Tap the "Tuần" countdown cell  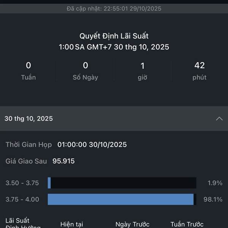pyautogui.click(x=28, y=71)
